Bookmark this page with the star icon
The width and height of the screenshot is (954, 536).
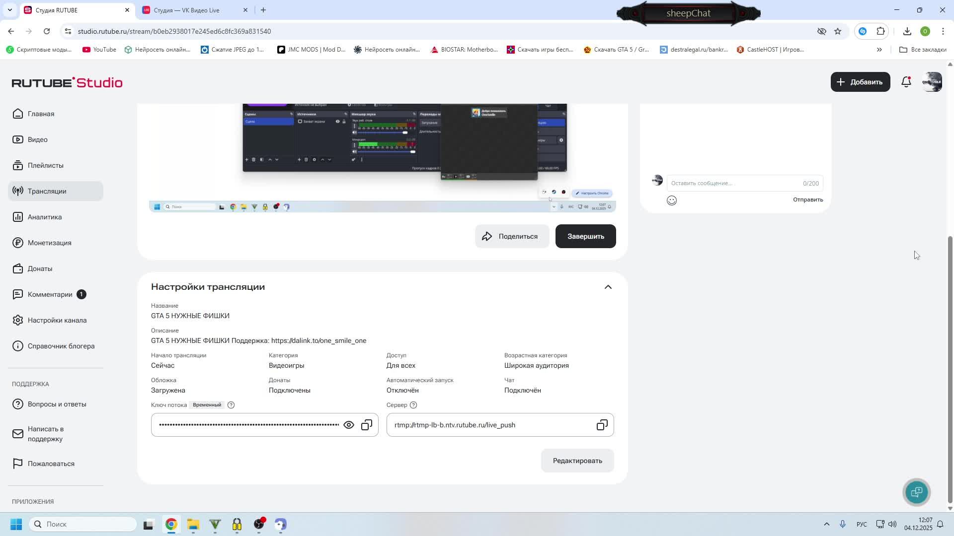coord(838,31)
